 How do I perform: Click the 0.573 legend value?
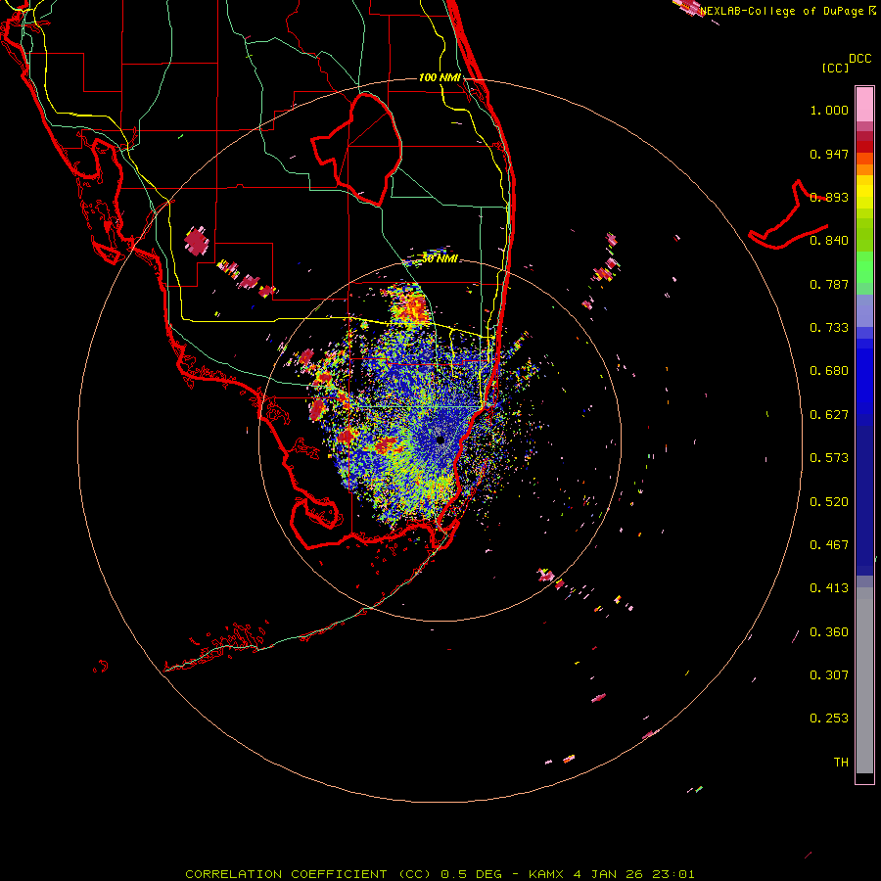click(x=829, y=458)
